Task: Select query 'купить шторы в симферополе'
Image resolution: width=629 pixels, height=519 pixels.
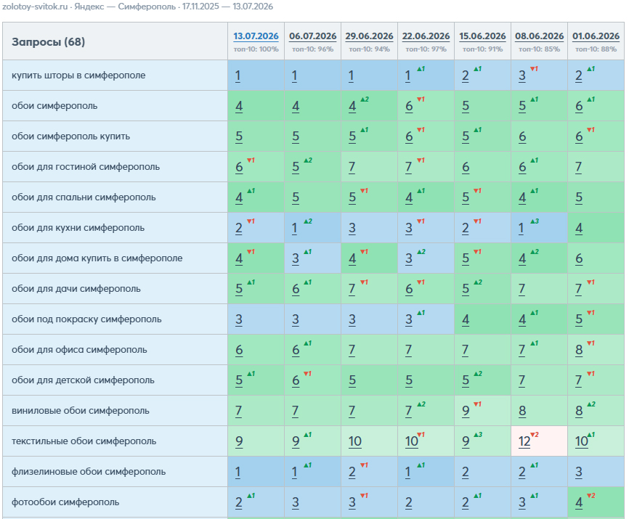Action: click(78, 75)
